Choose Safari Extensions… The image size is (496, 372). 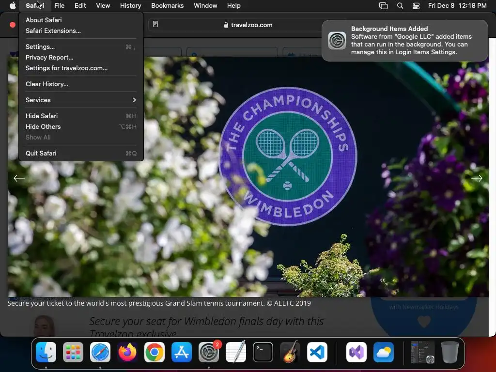[81, 31]
